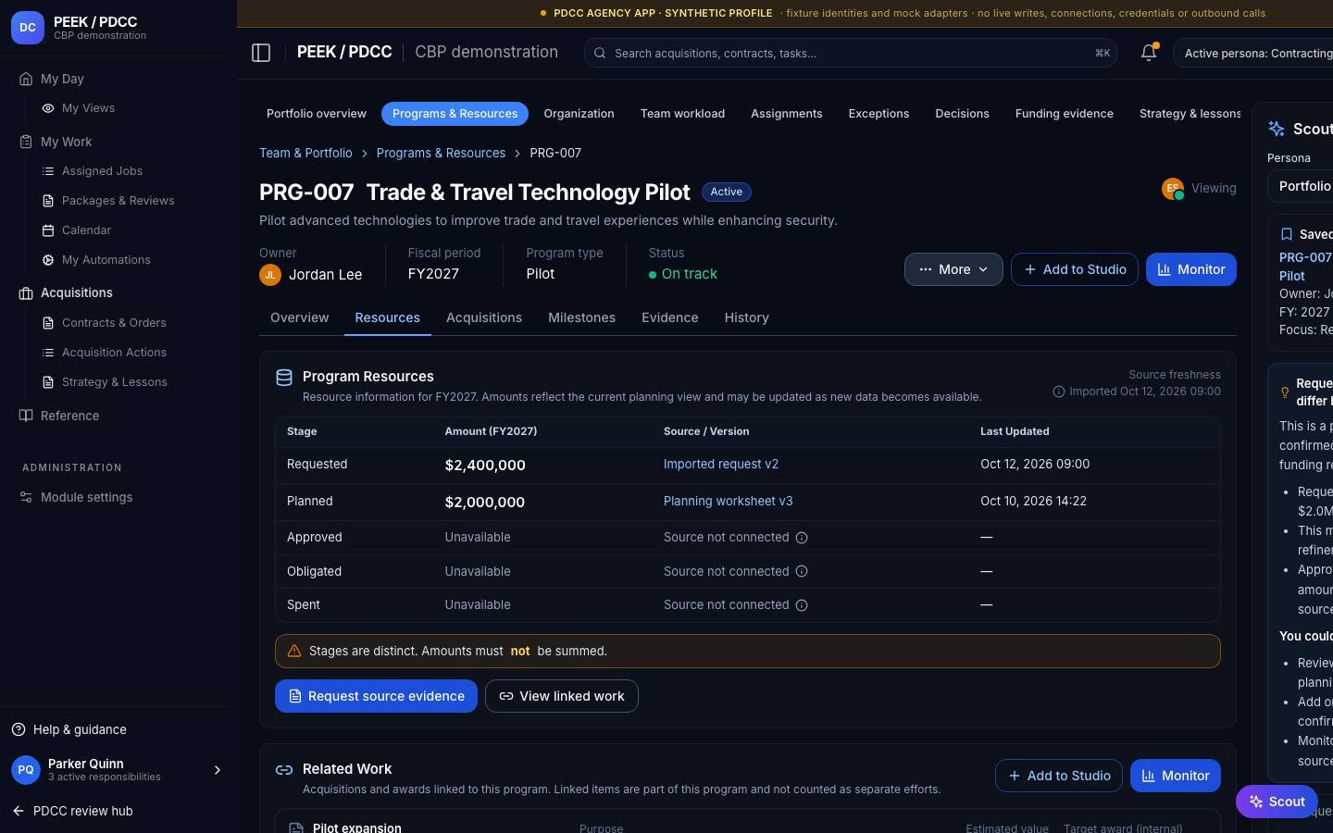Click the Help & guidance question icon
This screenshot has height=833, width=1333.
[19, 729]
